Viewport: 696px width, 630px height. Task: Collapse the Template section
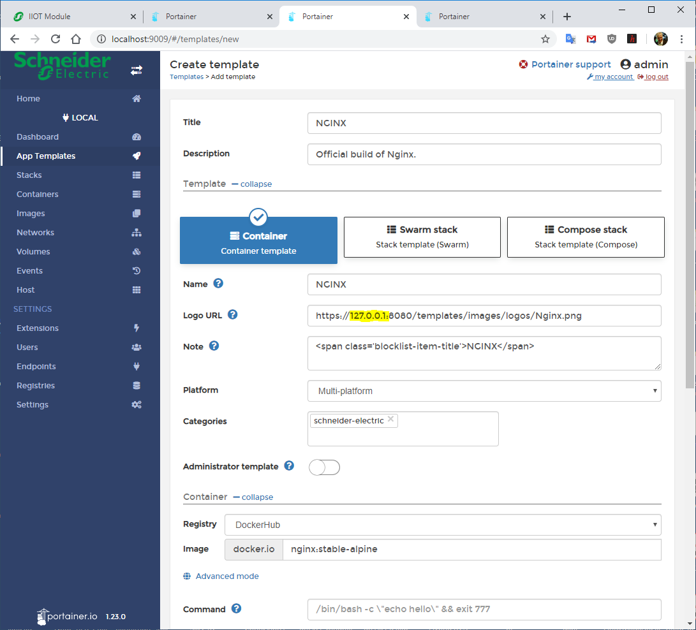[252, 184]
